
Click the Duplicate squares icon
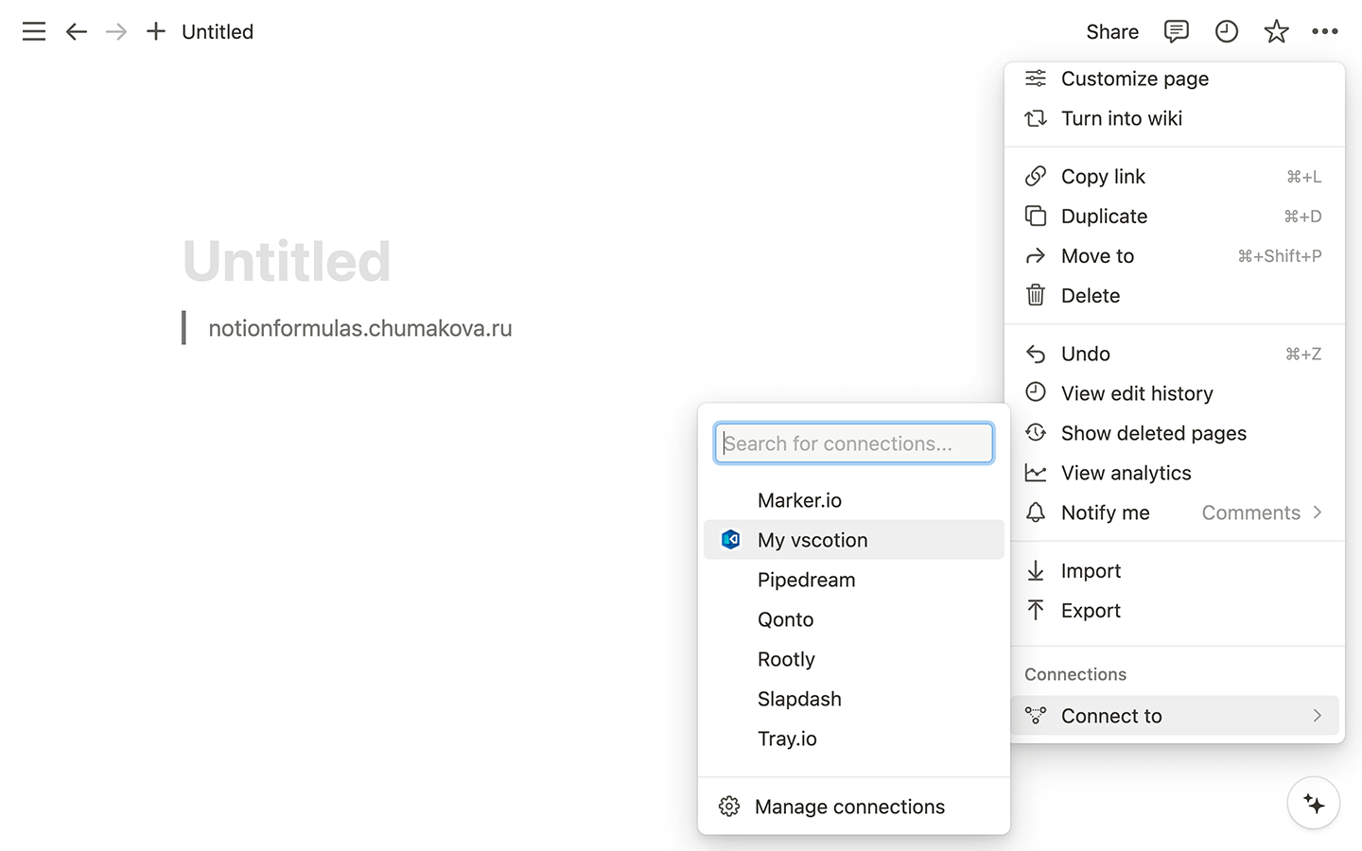(x=1036, y=217)
